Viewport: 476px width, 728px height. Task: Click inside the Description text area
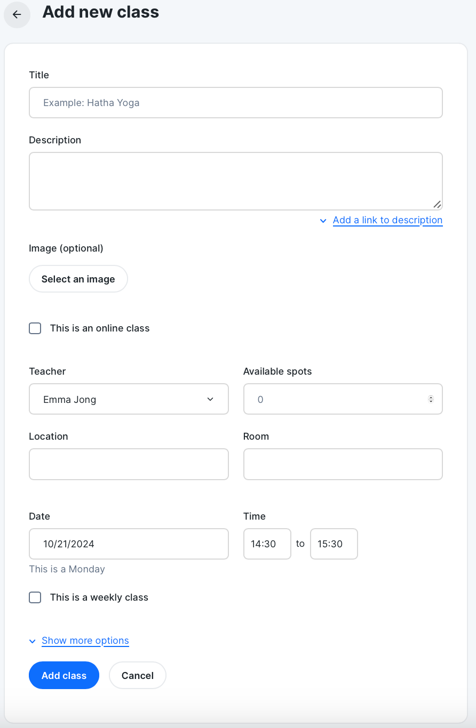pyautogui.click(x=236, y=181)
